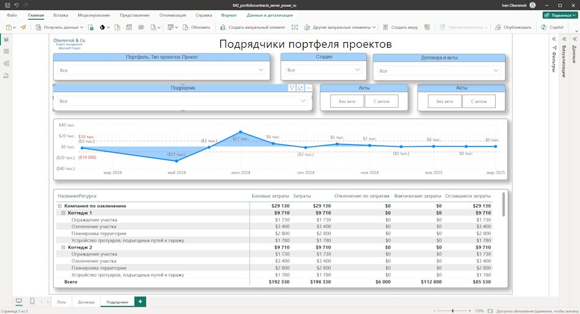Click the user account avatar icon
This screenshot has height=314, width=580.
click(532, 5)
